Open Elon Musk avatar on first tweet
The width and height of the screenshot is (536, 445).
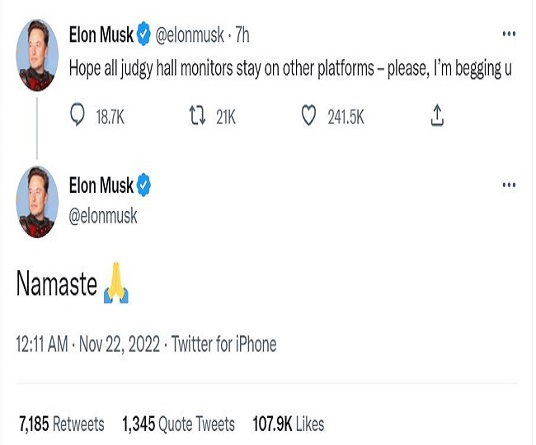coord(38,55)
